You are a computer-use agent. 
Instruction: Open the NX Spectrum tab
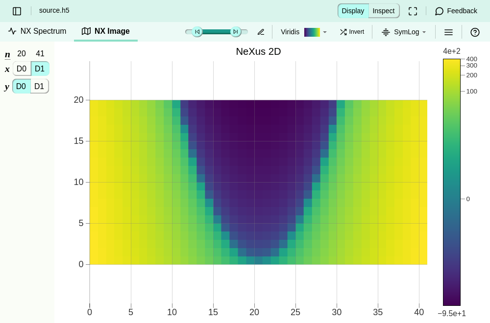[38, 31]
